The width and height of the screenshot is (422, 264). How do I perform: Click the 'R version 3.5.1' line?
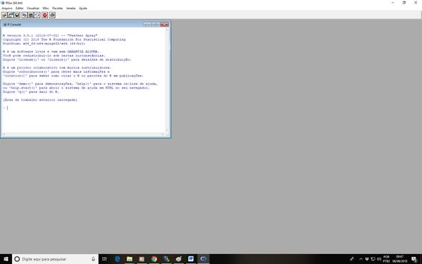tap(50, 36)
